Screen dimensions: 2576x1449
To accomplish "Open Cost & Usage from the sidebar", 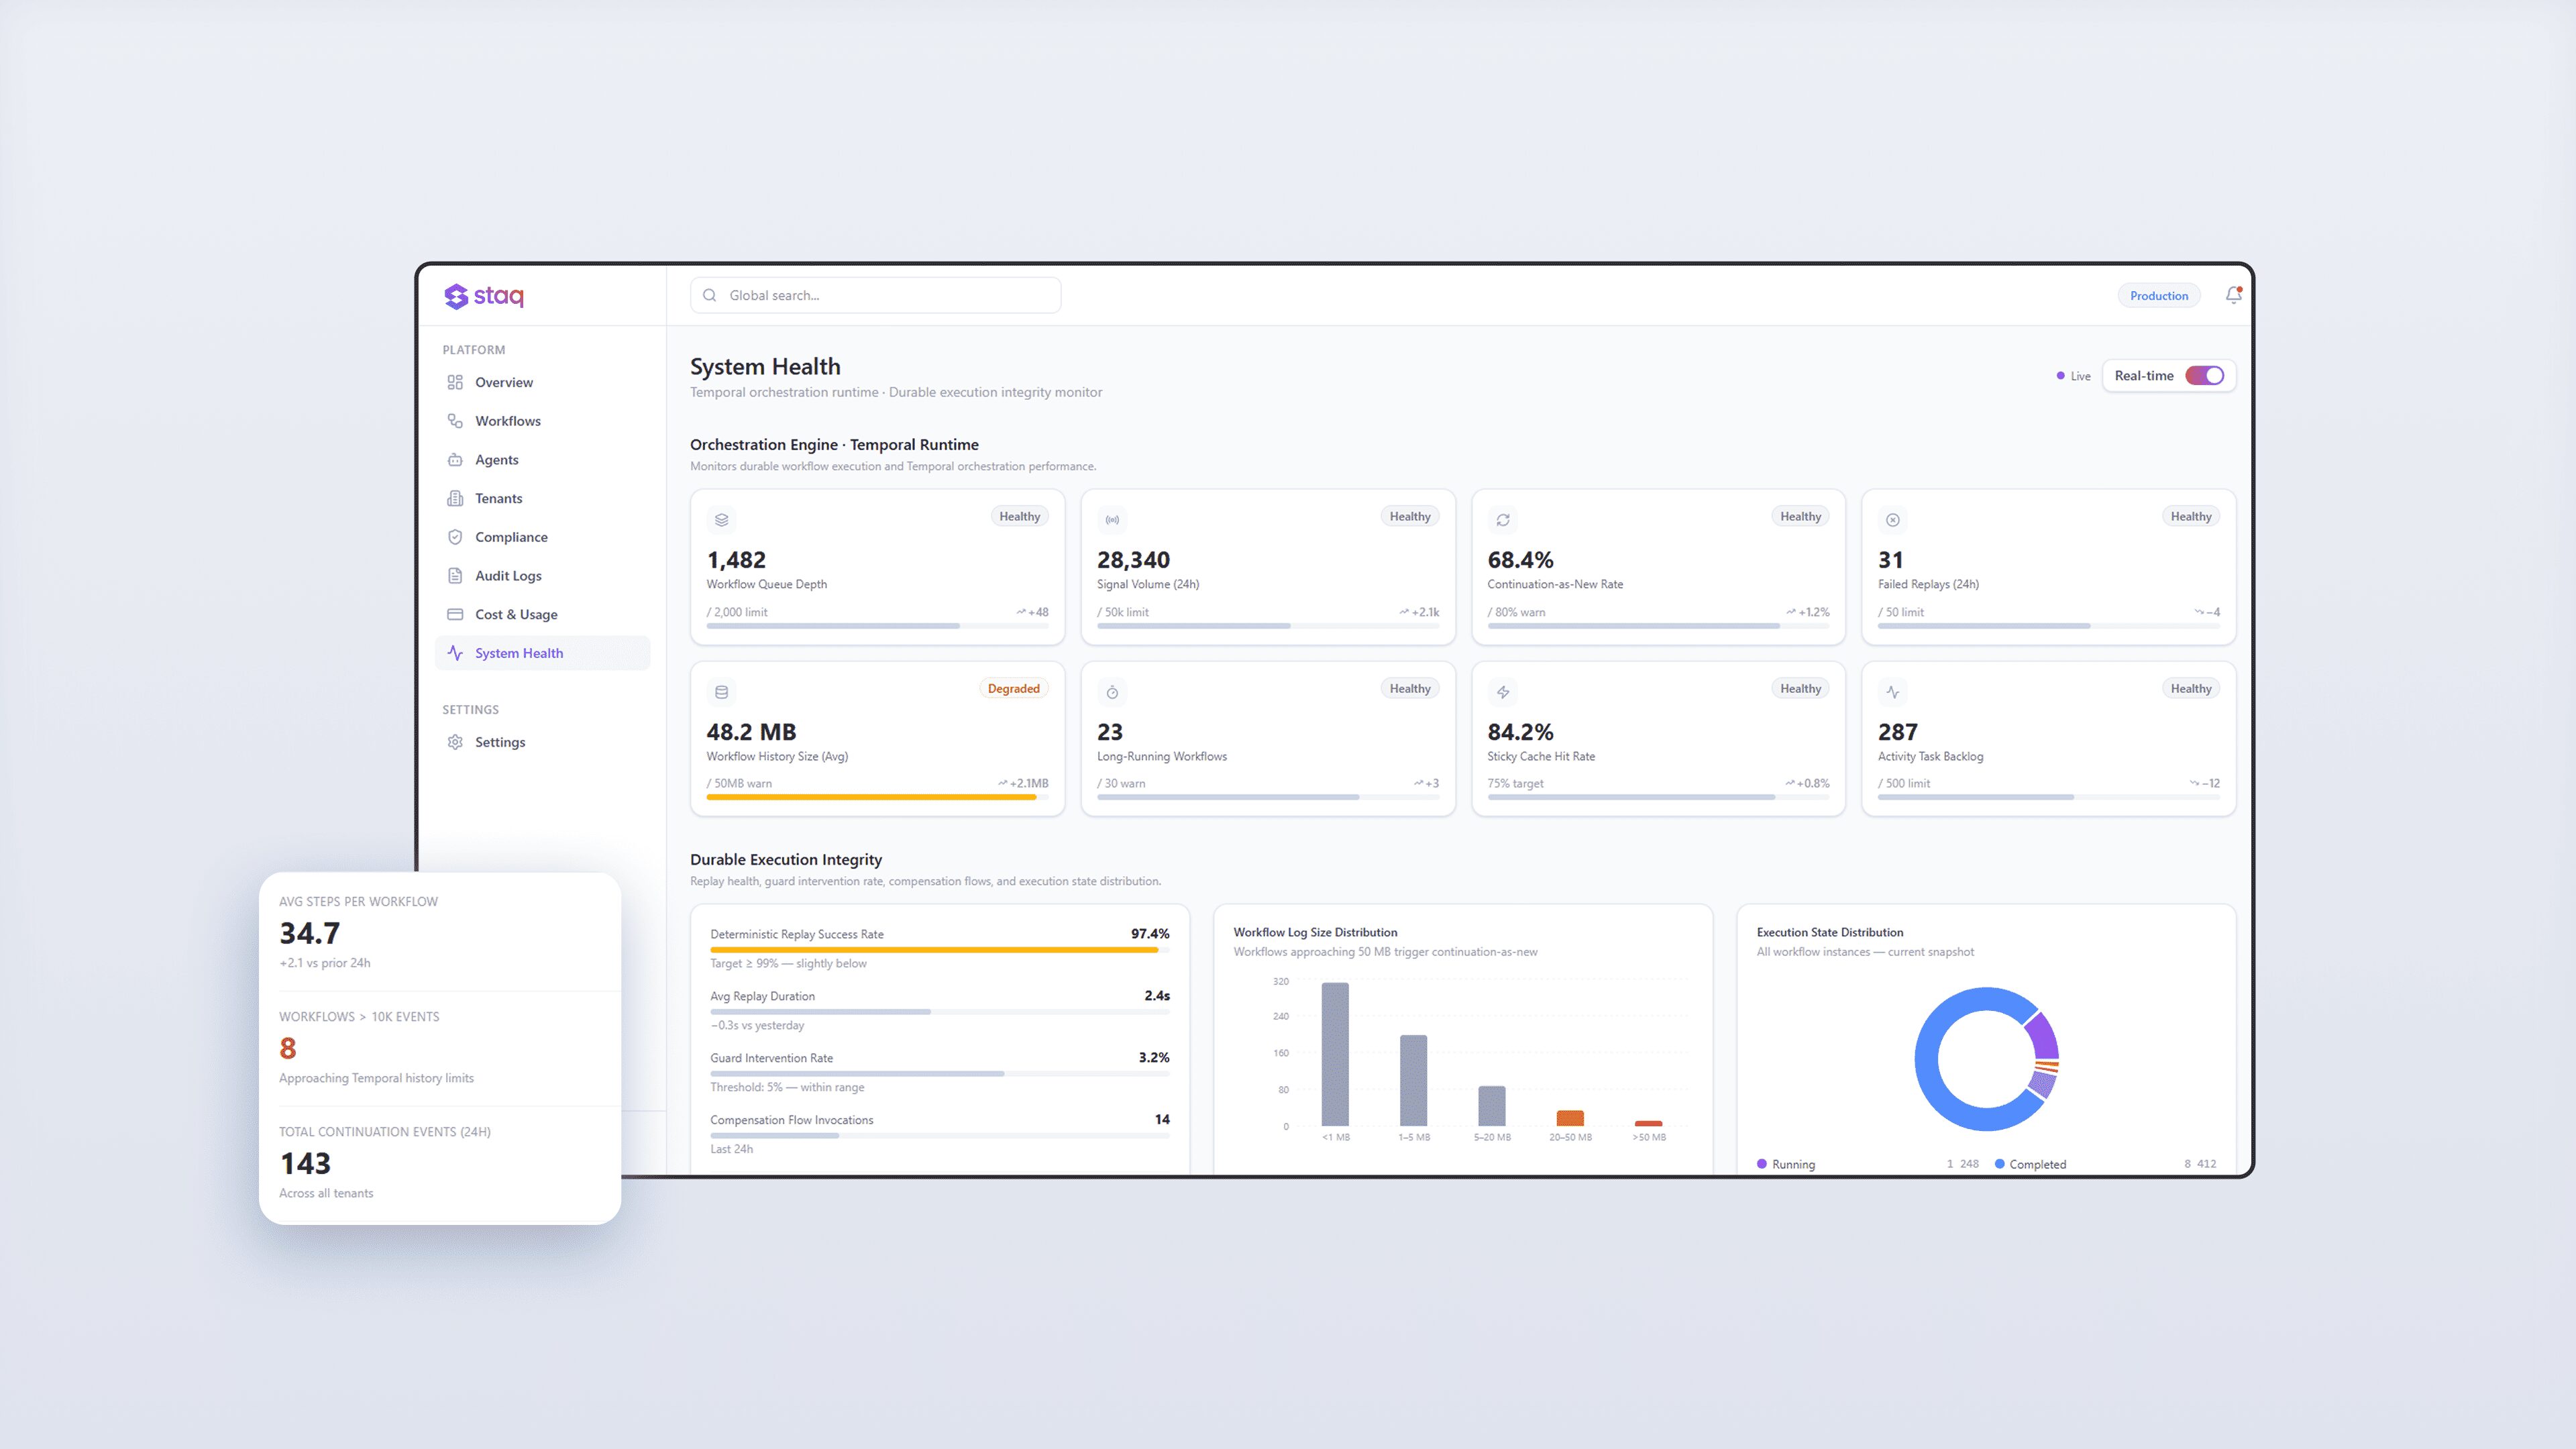I will pos(515,614).
